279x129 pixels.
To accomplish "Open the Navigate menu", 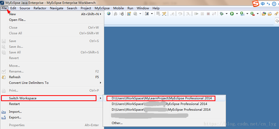I will coord(57,8).
